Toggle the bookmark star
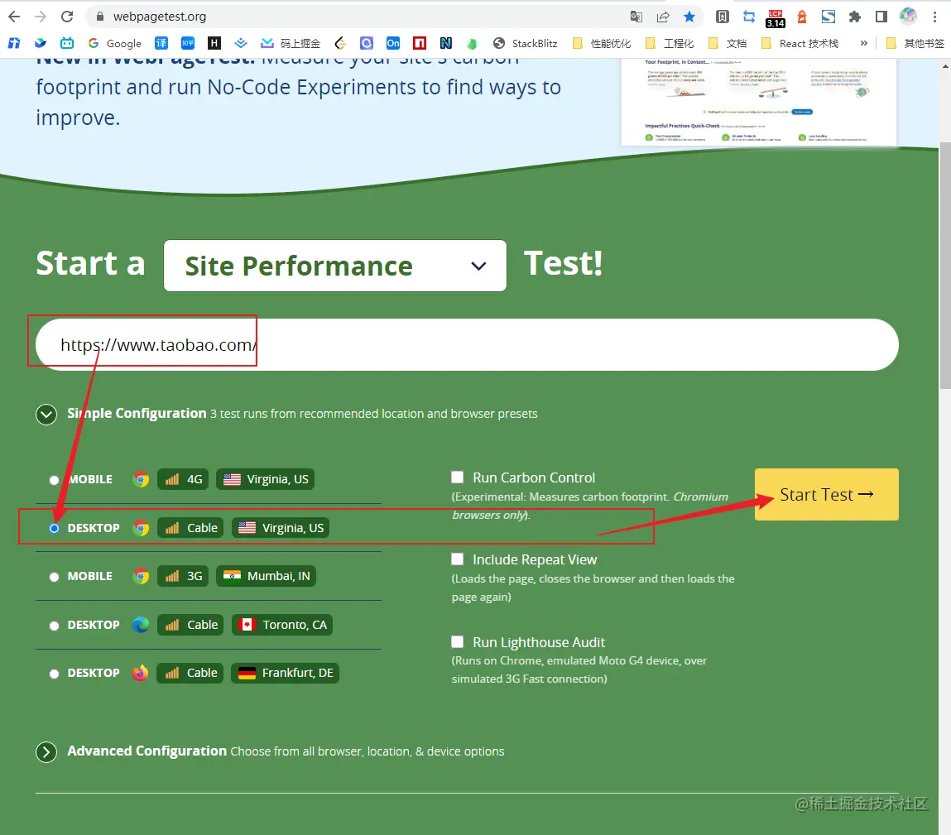Screen dimensions: 951x835 click(689, 17)
